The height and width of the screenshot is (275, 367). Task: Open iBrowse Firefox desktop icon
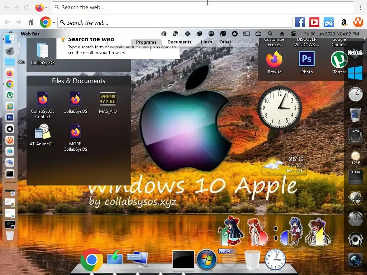(x=274, y=63)
